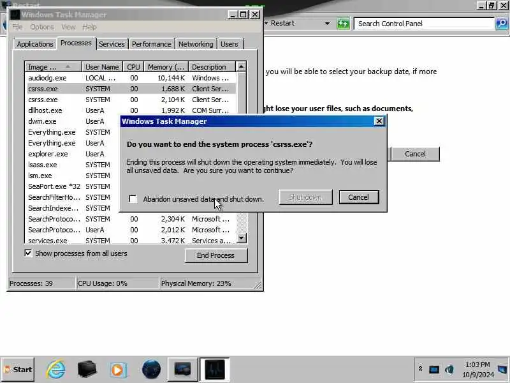Click the taskbar clock showing 1:03 PM
The width and height of the screenshot is (510, 383).
click(477, 370)
